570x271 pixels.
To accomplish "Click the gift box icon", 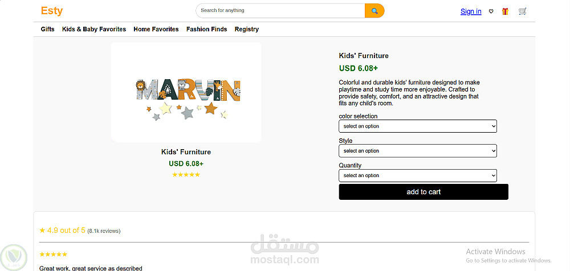I will (505, 11).
